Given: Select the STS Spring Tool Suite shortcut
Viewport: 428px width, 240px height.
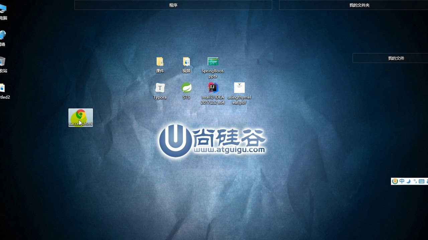Looking at the screenshot, I should coord(186,91).
